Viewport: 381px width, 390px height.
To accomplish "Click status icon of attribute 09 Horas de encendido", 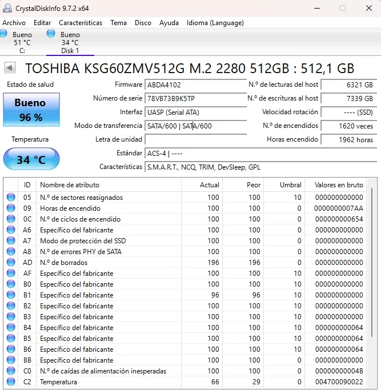I will pos(11,208).
